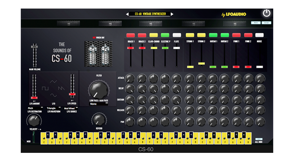This screenshot has height=162, width=294.
Task: Click the INFO button
Action: coord(256,23)
